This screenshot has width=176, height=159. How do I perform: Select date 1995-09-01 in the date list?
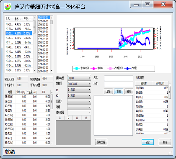(44, 32)
